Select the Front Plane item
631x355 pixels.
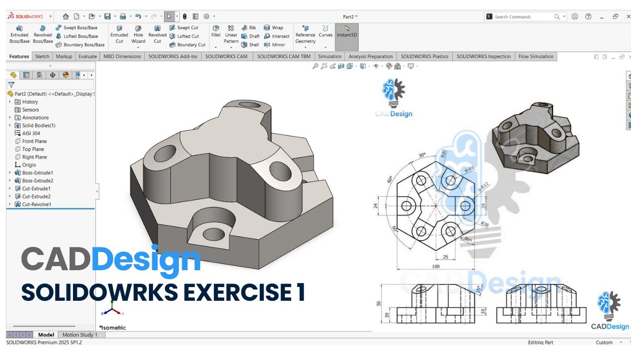[31, 141]
